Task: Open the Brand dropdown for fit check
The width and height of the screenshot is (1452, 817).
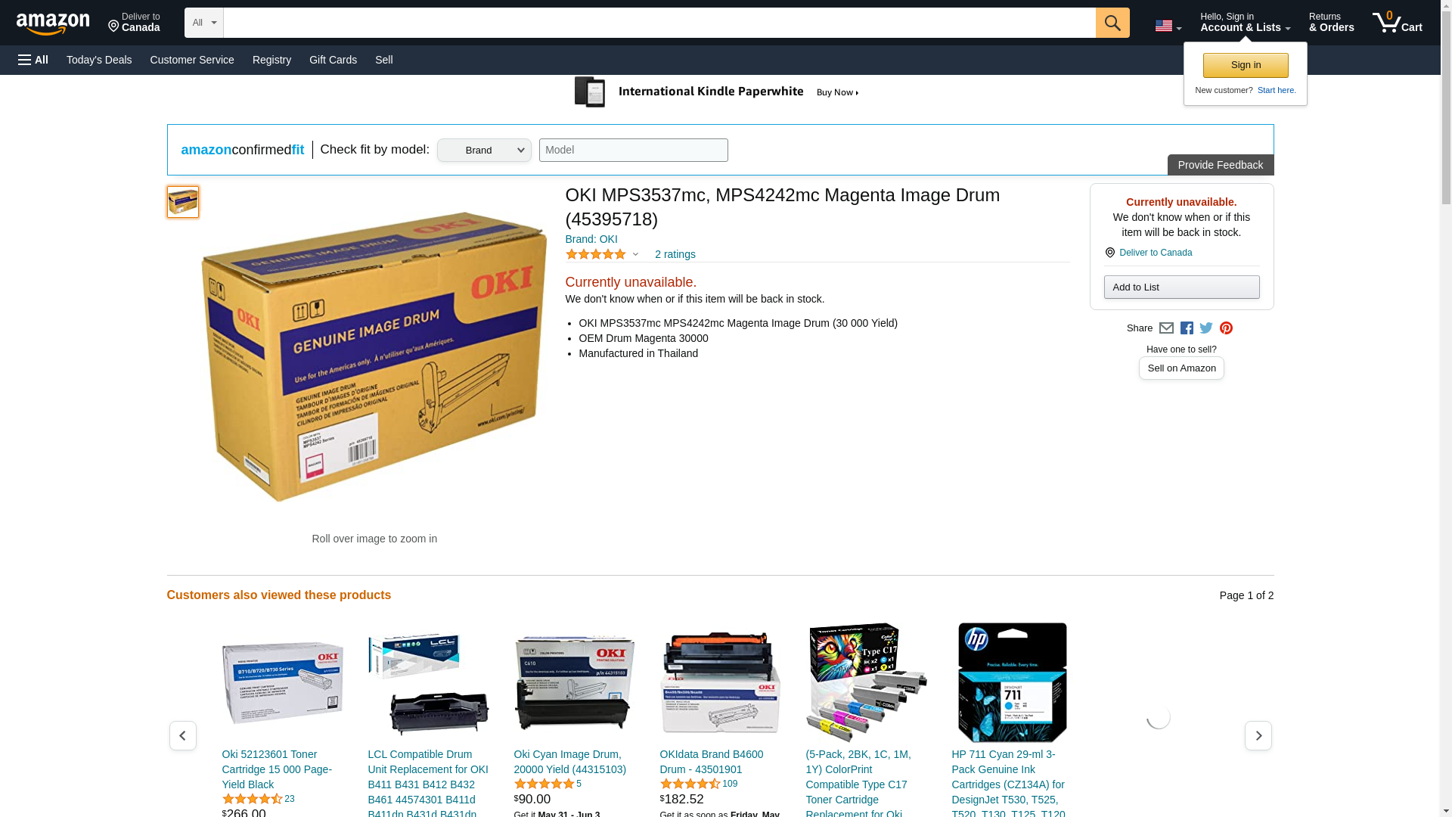Action: point(484,150)
